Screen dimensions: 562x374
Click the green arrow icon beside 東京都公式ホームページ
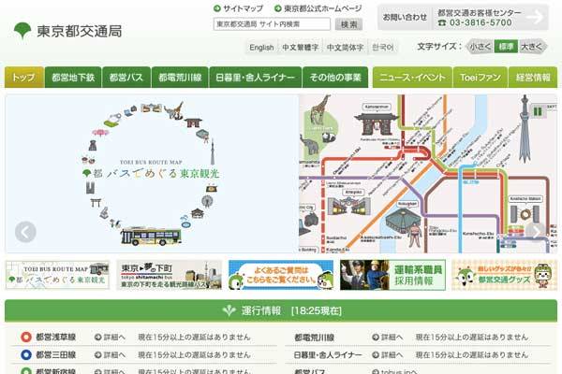pos(277,8)
